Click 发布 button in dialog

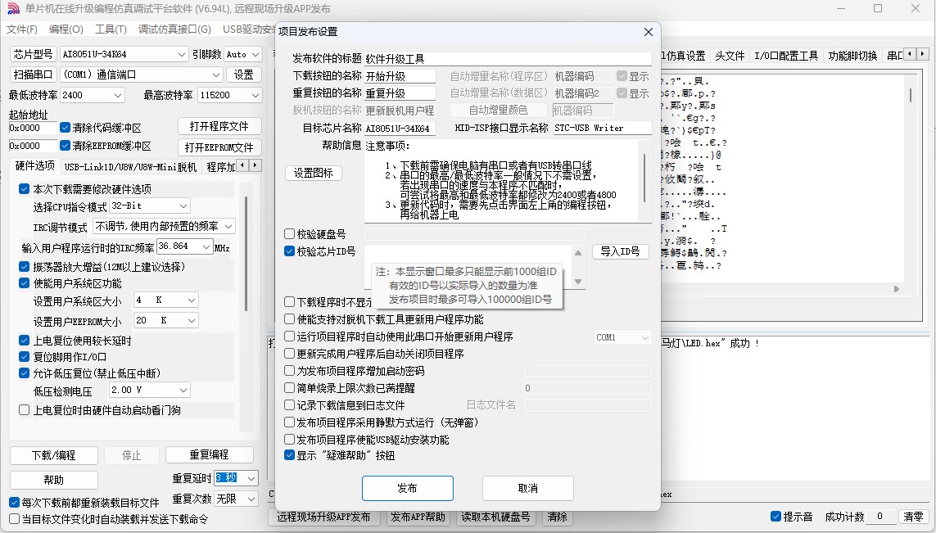click(408, 488)
